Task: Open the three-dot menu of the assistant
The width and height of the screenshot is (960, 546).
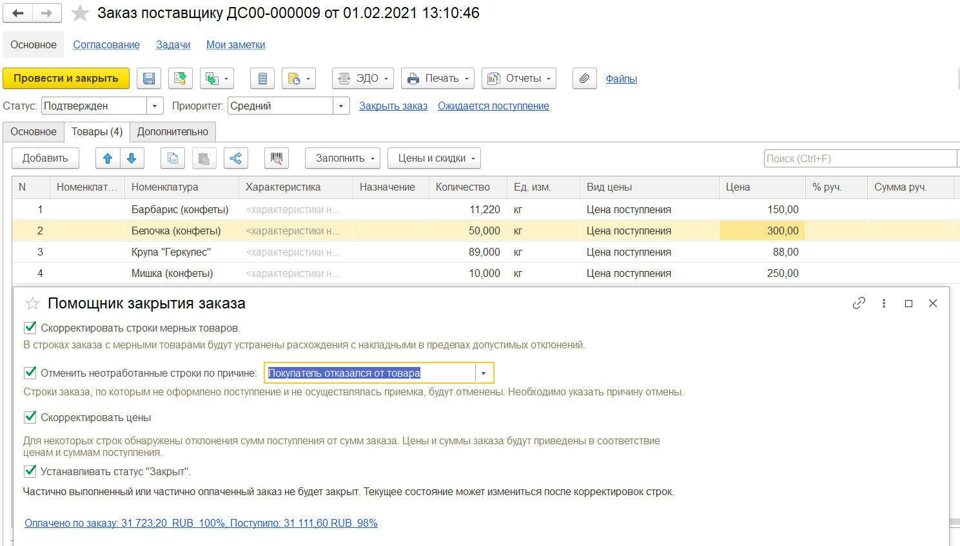Action: click(x=884, y=303)
